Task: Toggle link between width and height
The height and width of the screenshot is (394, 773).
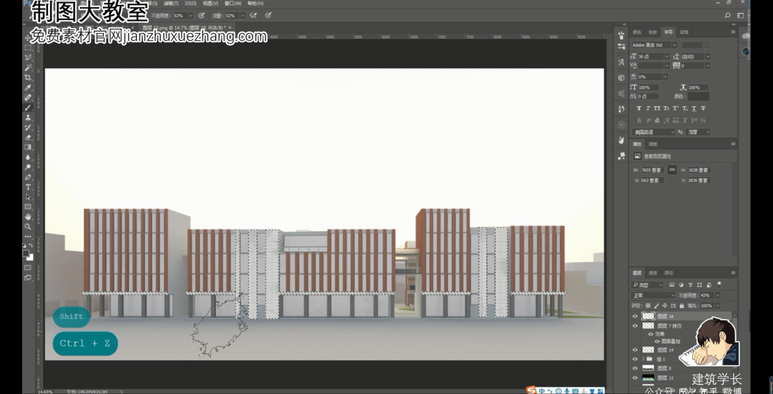Action: [x=672, y=170]
